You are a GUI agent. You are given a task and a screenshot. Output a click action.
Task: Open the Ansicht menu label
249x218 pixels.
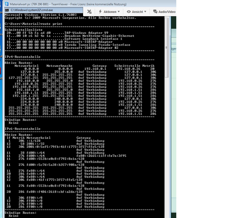coord(137,12)
